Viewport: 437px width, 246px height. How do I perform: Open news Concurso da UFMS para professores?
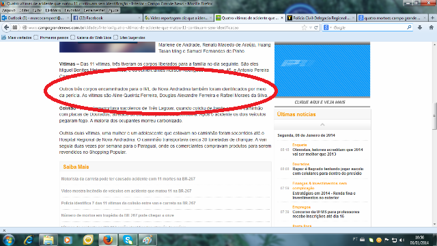point(326,214)
